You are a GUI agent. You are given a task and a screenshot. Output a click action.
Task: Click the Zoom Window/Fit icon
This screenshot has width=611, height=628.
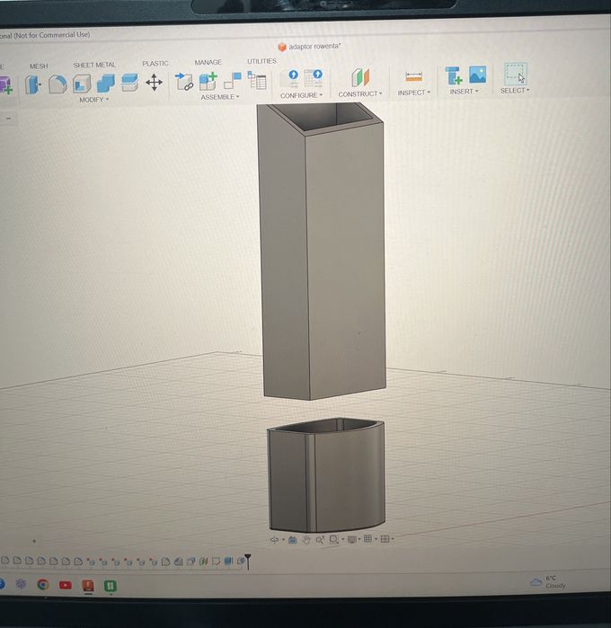pyautogui.click(x=333, y=539)
